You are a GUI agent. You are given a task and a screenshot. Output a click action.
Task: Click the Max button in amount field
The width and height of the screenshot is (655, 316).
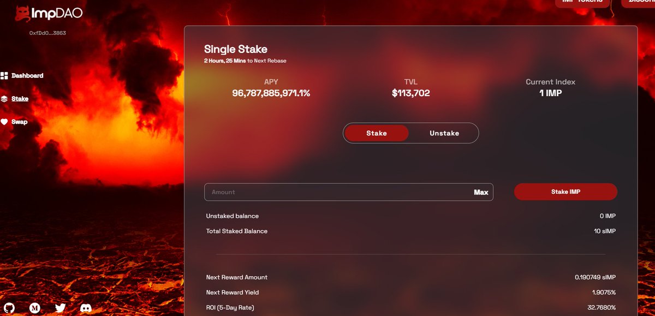coord(481,192)
